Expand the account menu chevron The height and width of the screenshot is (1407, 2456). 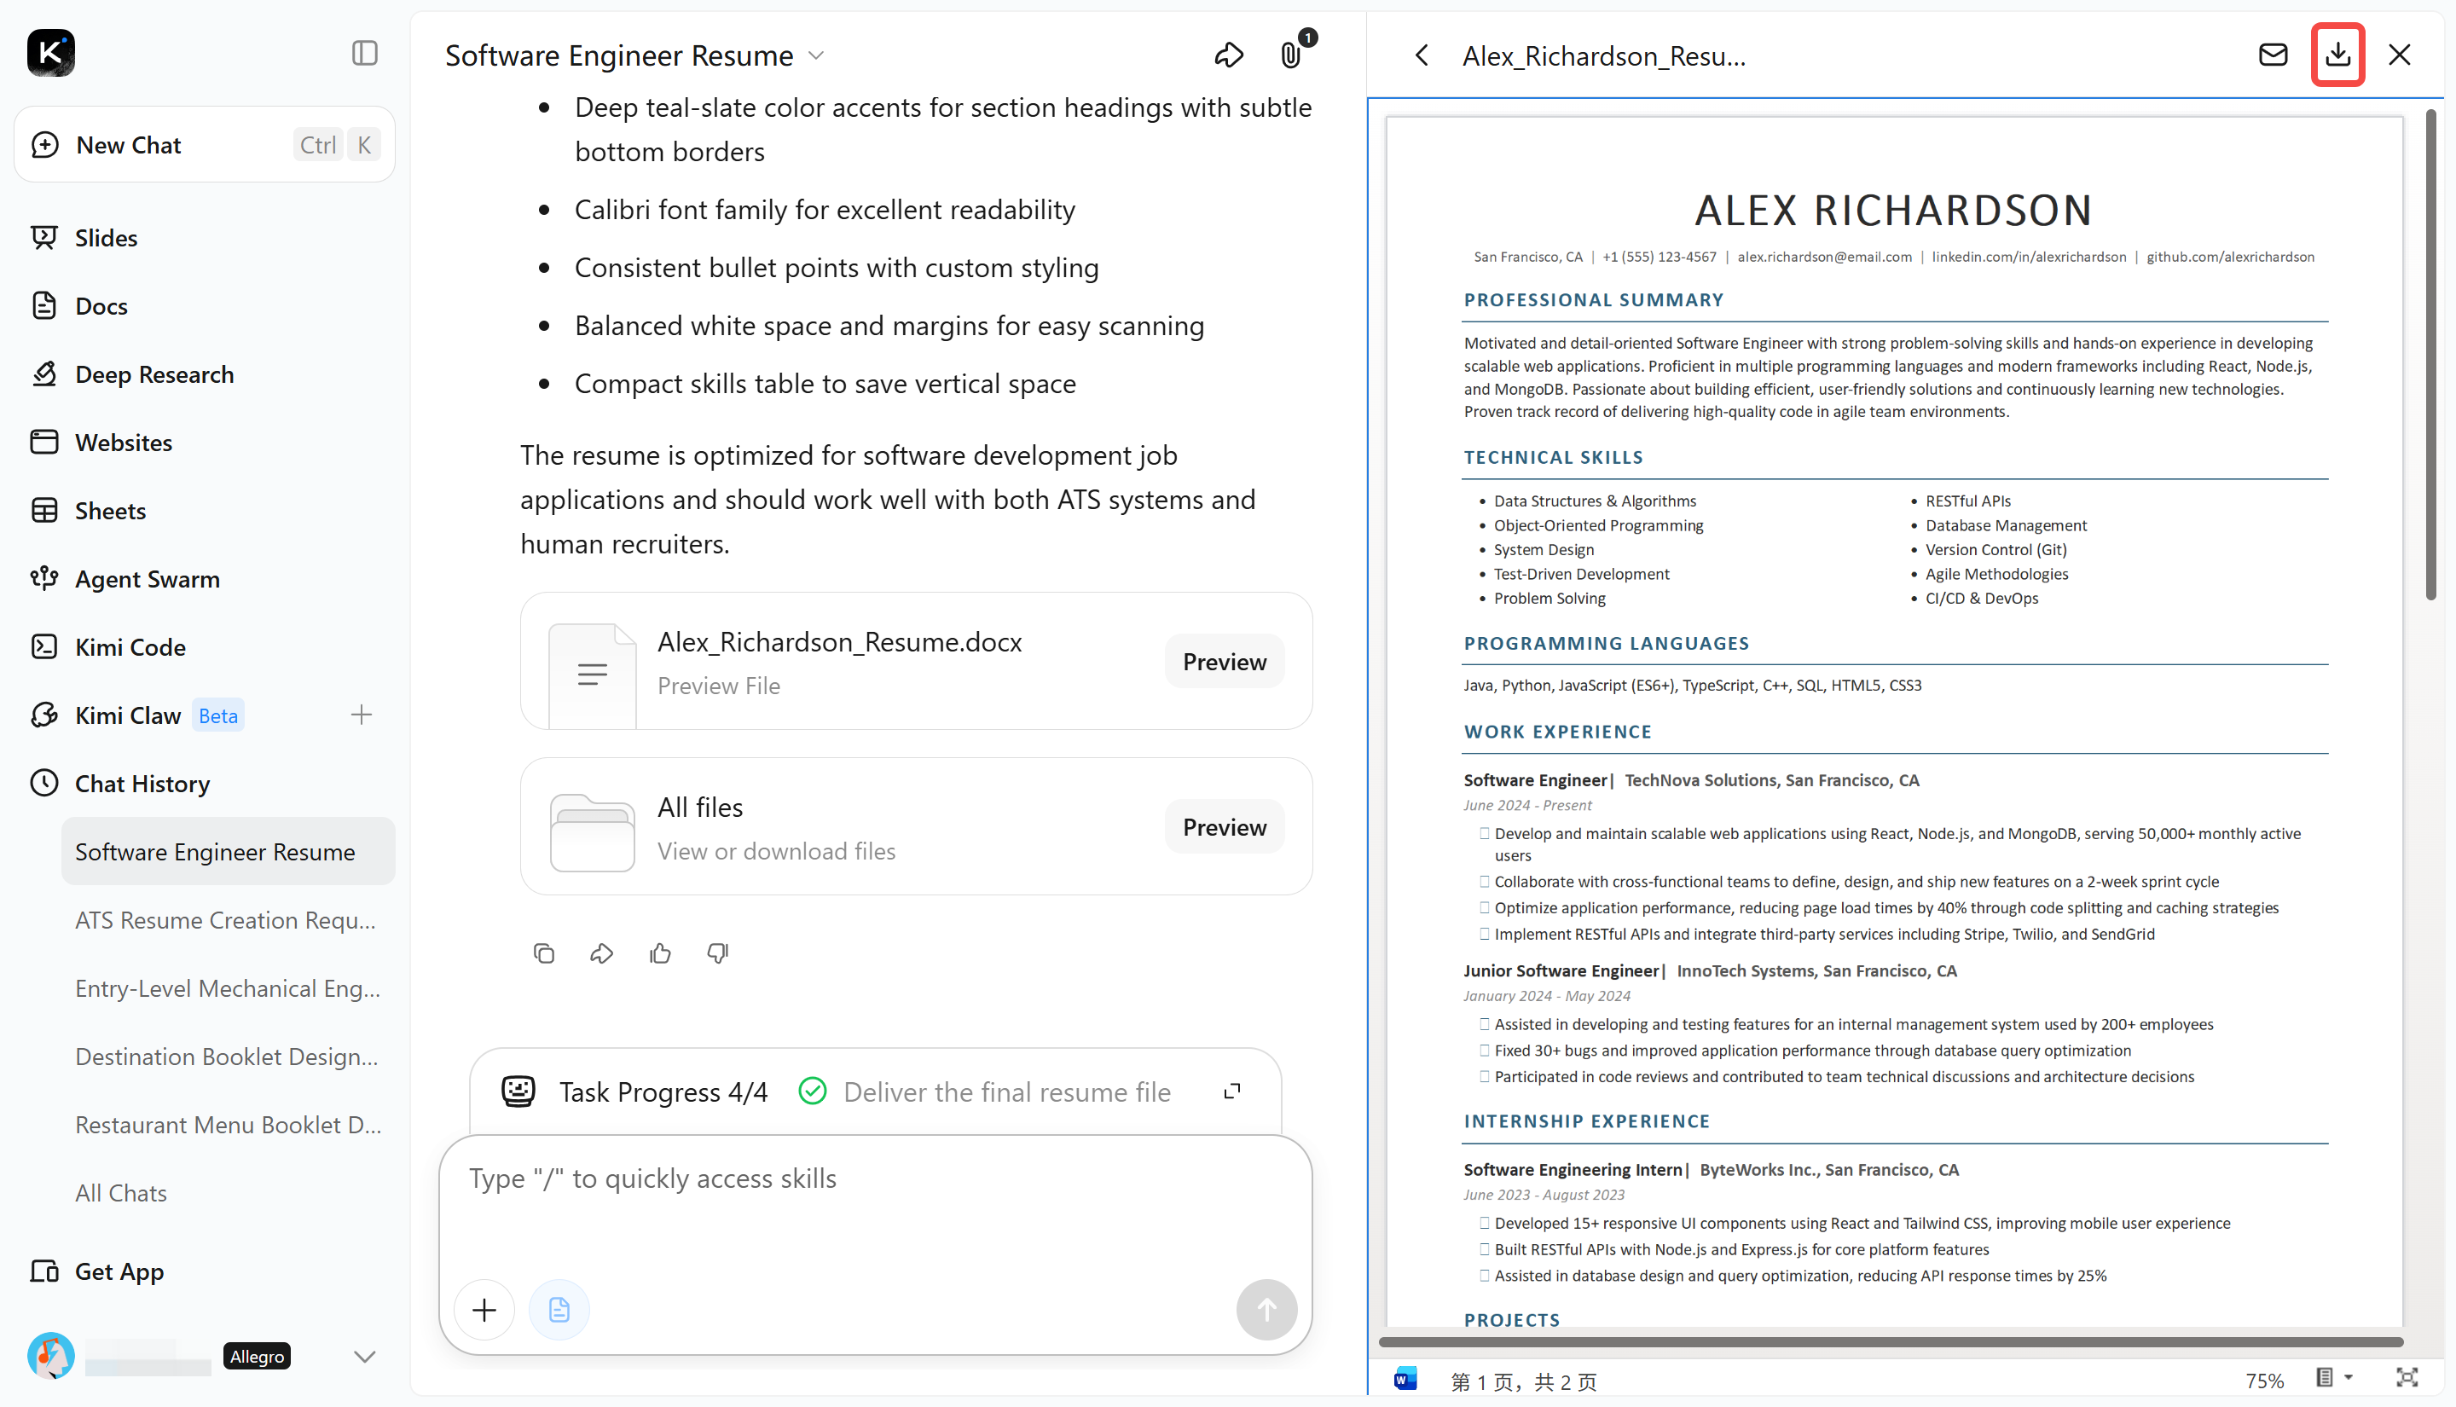coord(364,1357)
